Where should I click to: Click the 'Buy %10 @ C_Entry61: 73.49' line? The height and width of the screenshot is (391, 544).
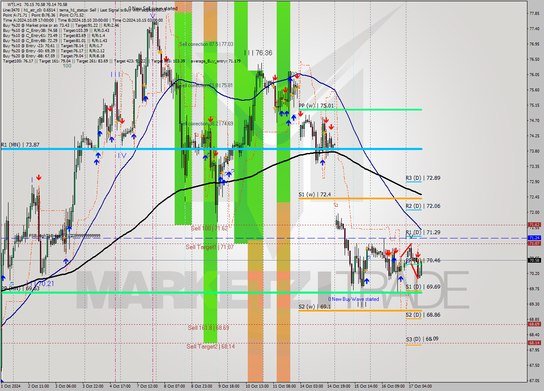(x=55, y=35)
